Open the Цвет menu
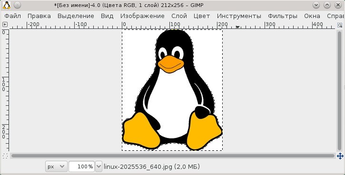This screenshot has width=345, height=175. point(202,16)
